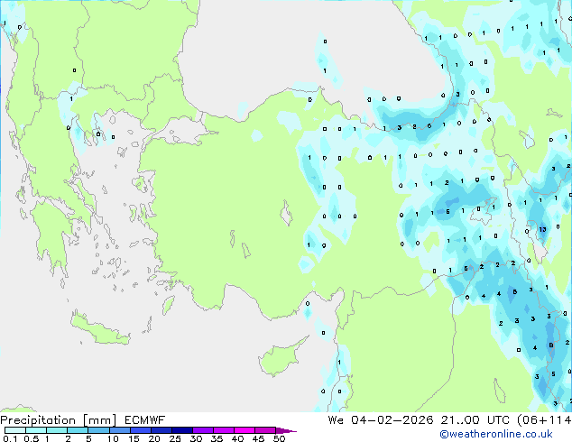Click the 'ECMWF' model label

tap(145, 420)
